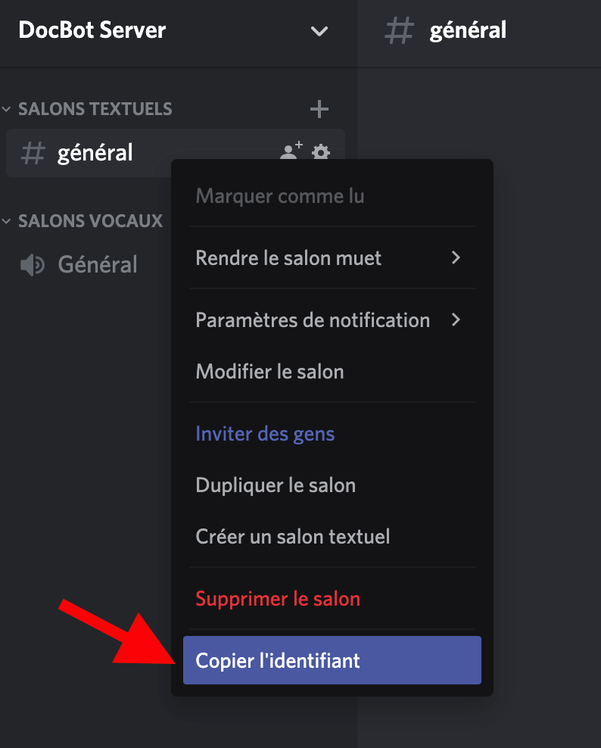Open the 'Rendre le salon muet' submenu
The width and height of the screenshot is (601, 748).
pyautogui.click(x=328, y=258)
